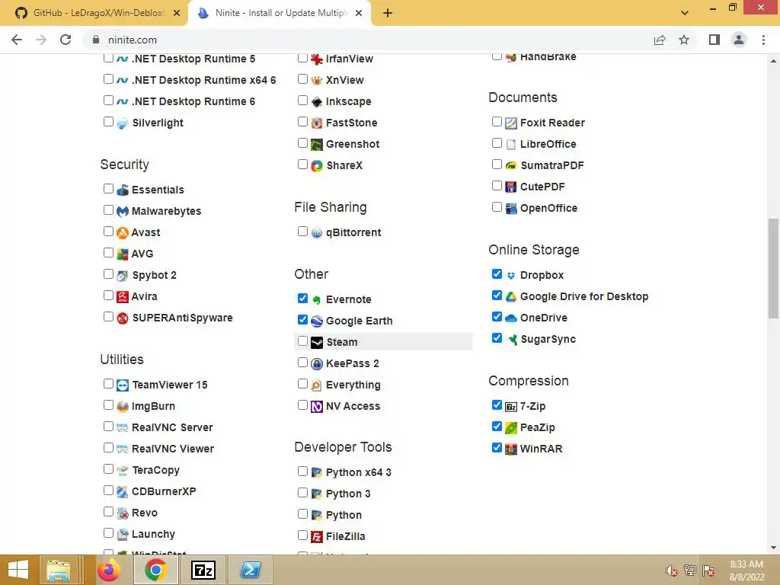The height and width of the screenshot is (585, 780).
Task: Select the Ninite browser tab
Action: pyautogui.click(x=280, y=13)
